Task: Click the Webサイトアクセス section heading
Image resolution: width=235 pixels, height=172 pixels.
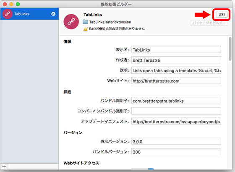Action: [x=81, y=163]
